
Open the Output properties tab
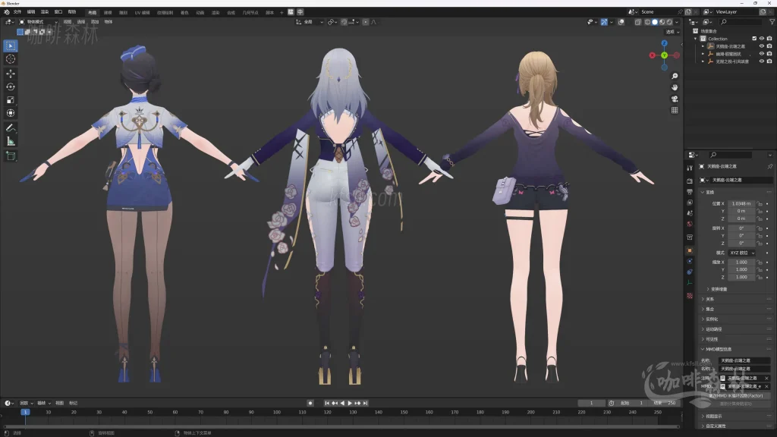690,192
